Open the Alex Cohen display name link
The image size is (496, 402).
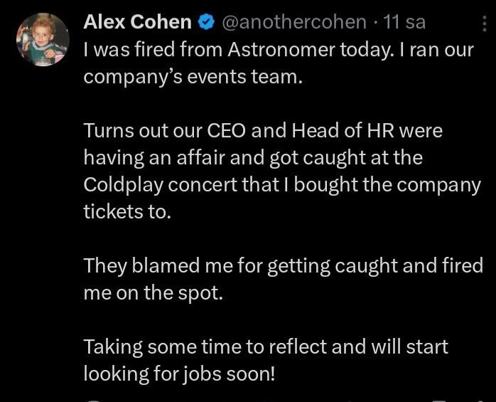click(137, 23)
